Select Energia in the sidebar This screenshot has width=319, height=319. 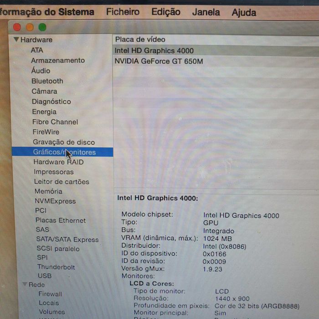click(44, 112)
